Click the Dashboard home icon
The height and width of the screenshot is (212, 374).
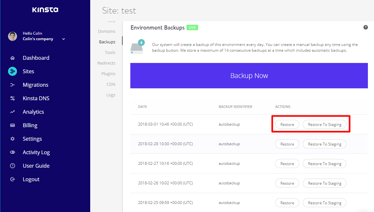coord(13,58)
